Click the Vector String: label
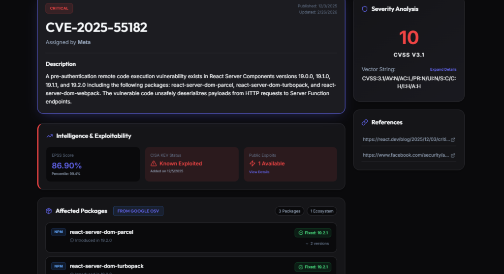504x274 pixels. tap(378, 69)
